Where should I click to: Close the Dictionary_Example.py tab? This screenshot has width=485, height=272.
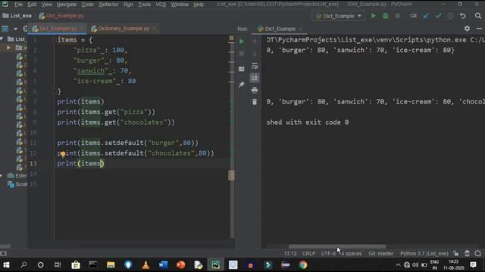154,29
